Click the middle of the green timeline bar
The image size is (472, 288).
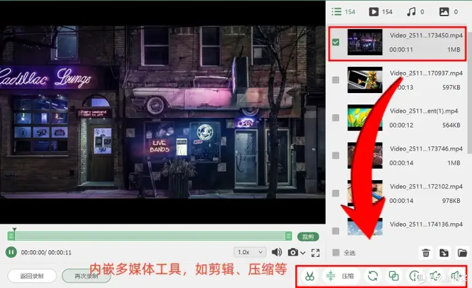pos(150,236)
